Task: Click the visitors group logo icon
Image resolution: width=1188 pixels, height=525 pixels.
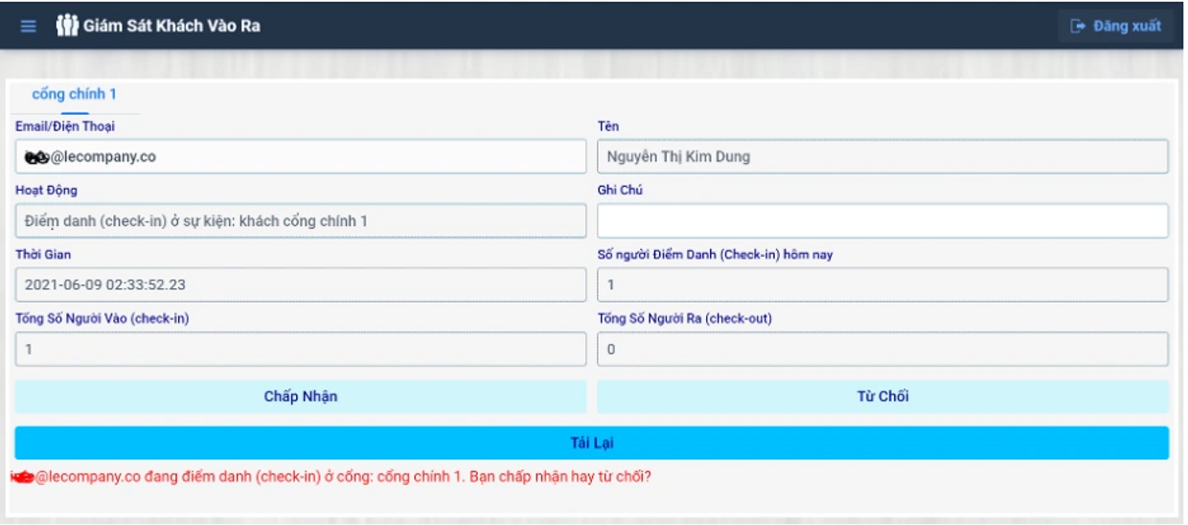Action: 66,26
